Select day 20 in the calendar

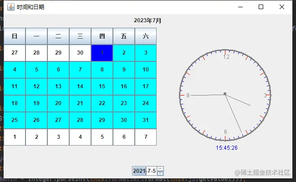(58, 103)
